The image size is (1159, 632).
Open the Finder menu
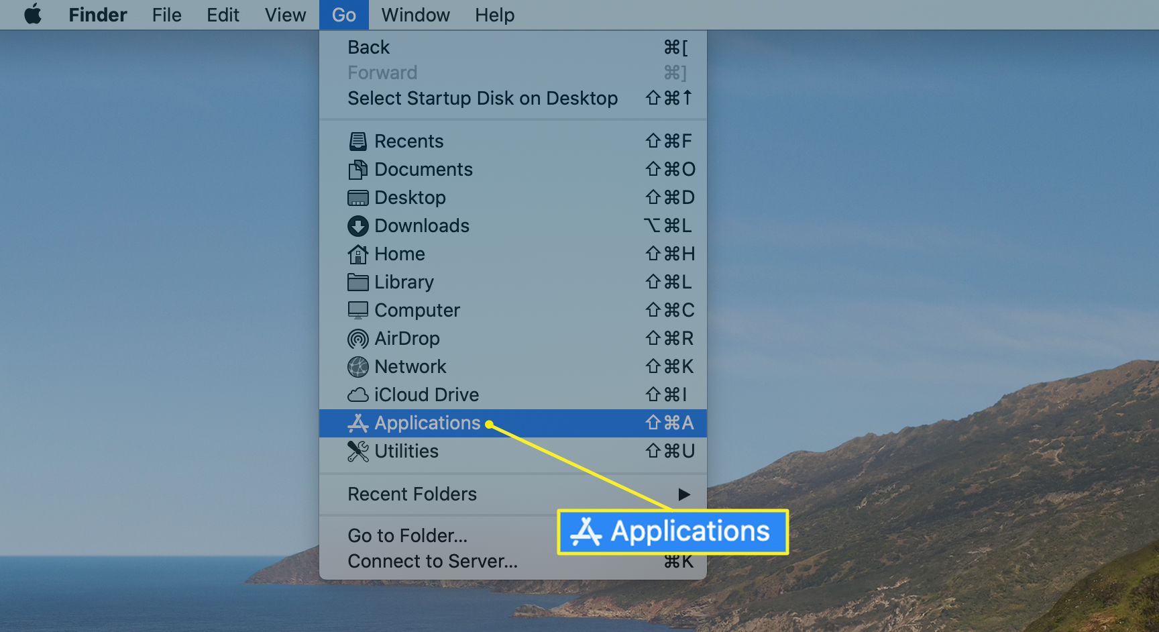[98, 15]
